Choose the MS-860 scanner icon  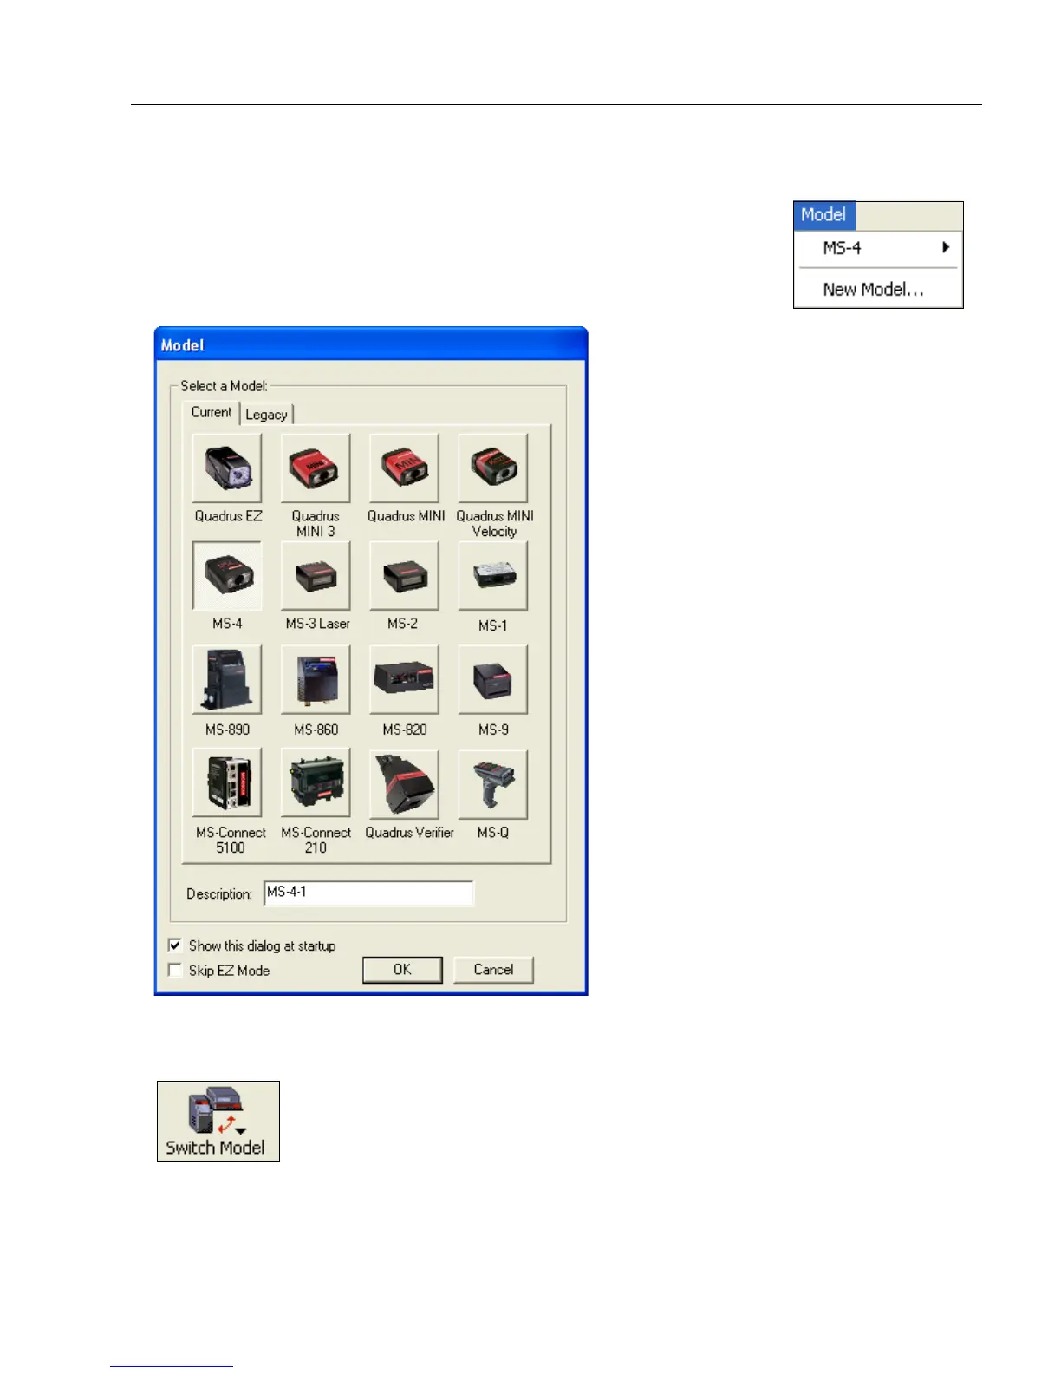pos(316,679)
